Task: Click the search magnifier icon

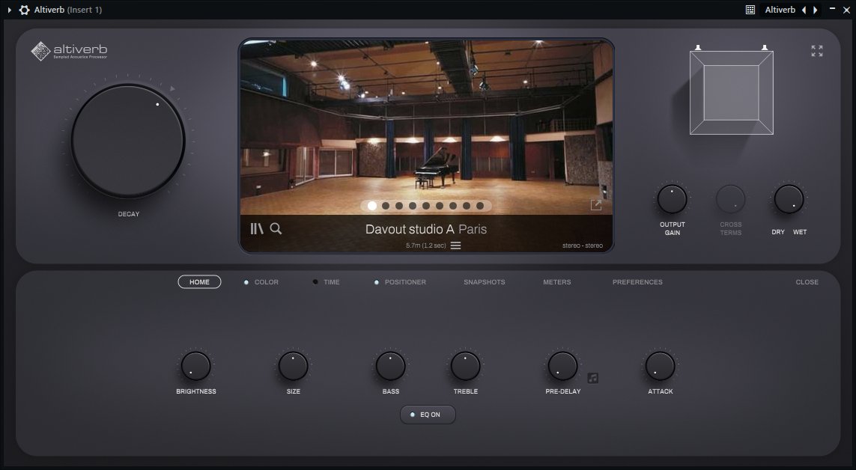Action: pyautogui.click(x=276, y=228)
